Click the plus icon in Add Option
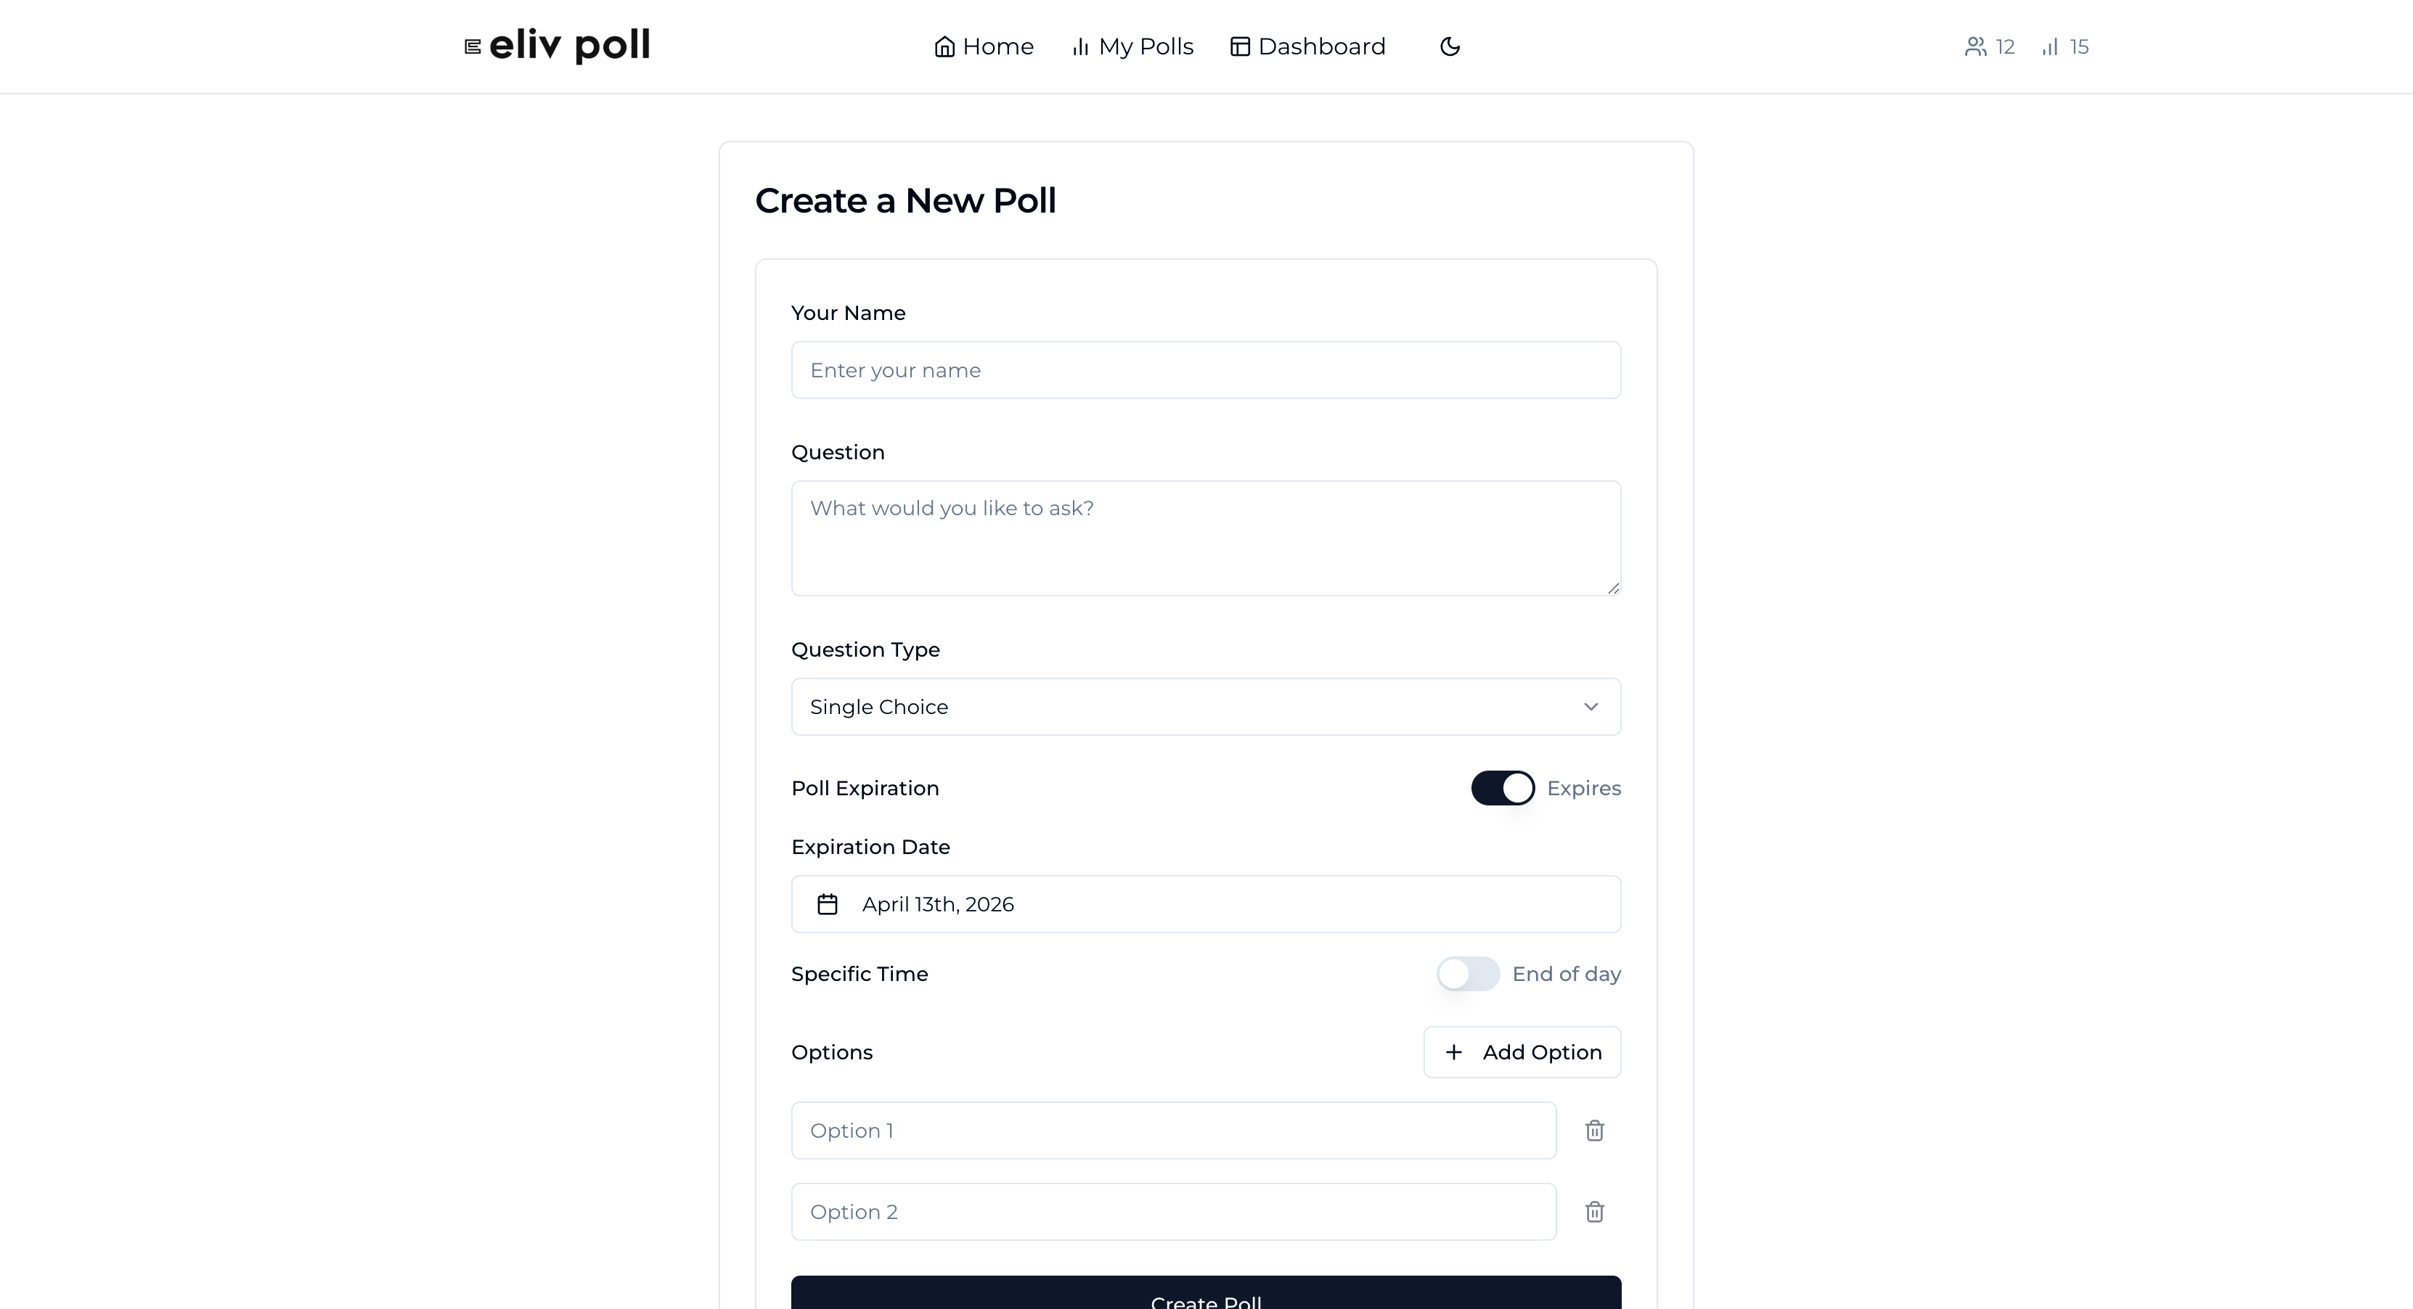2413x1309 pixels. [1454, 1052]
